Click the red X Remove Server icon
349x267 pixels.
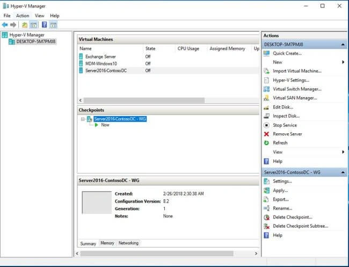(266, 134)
